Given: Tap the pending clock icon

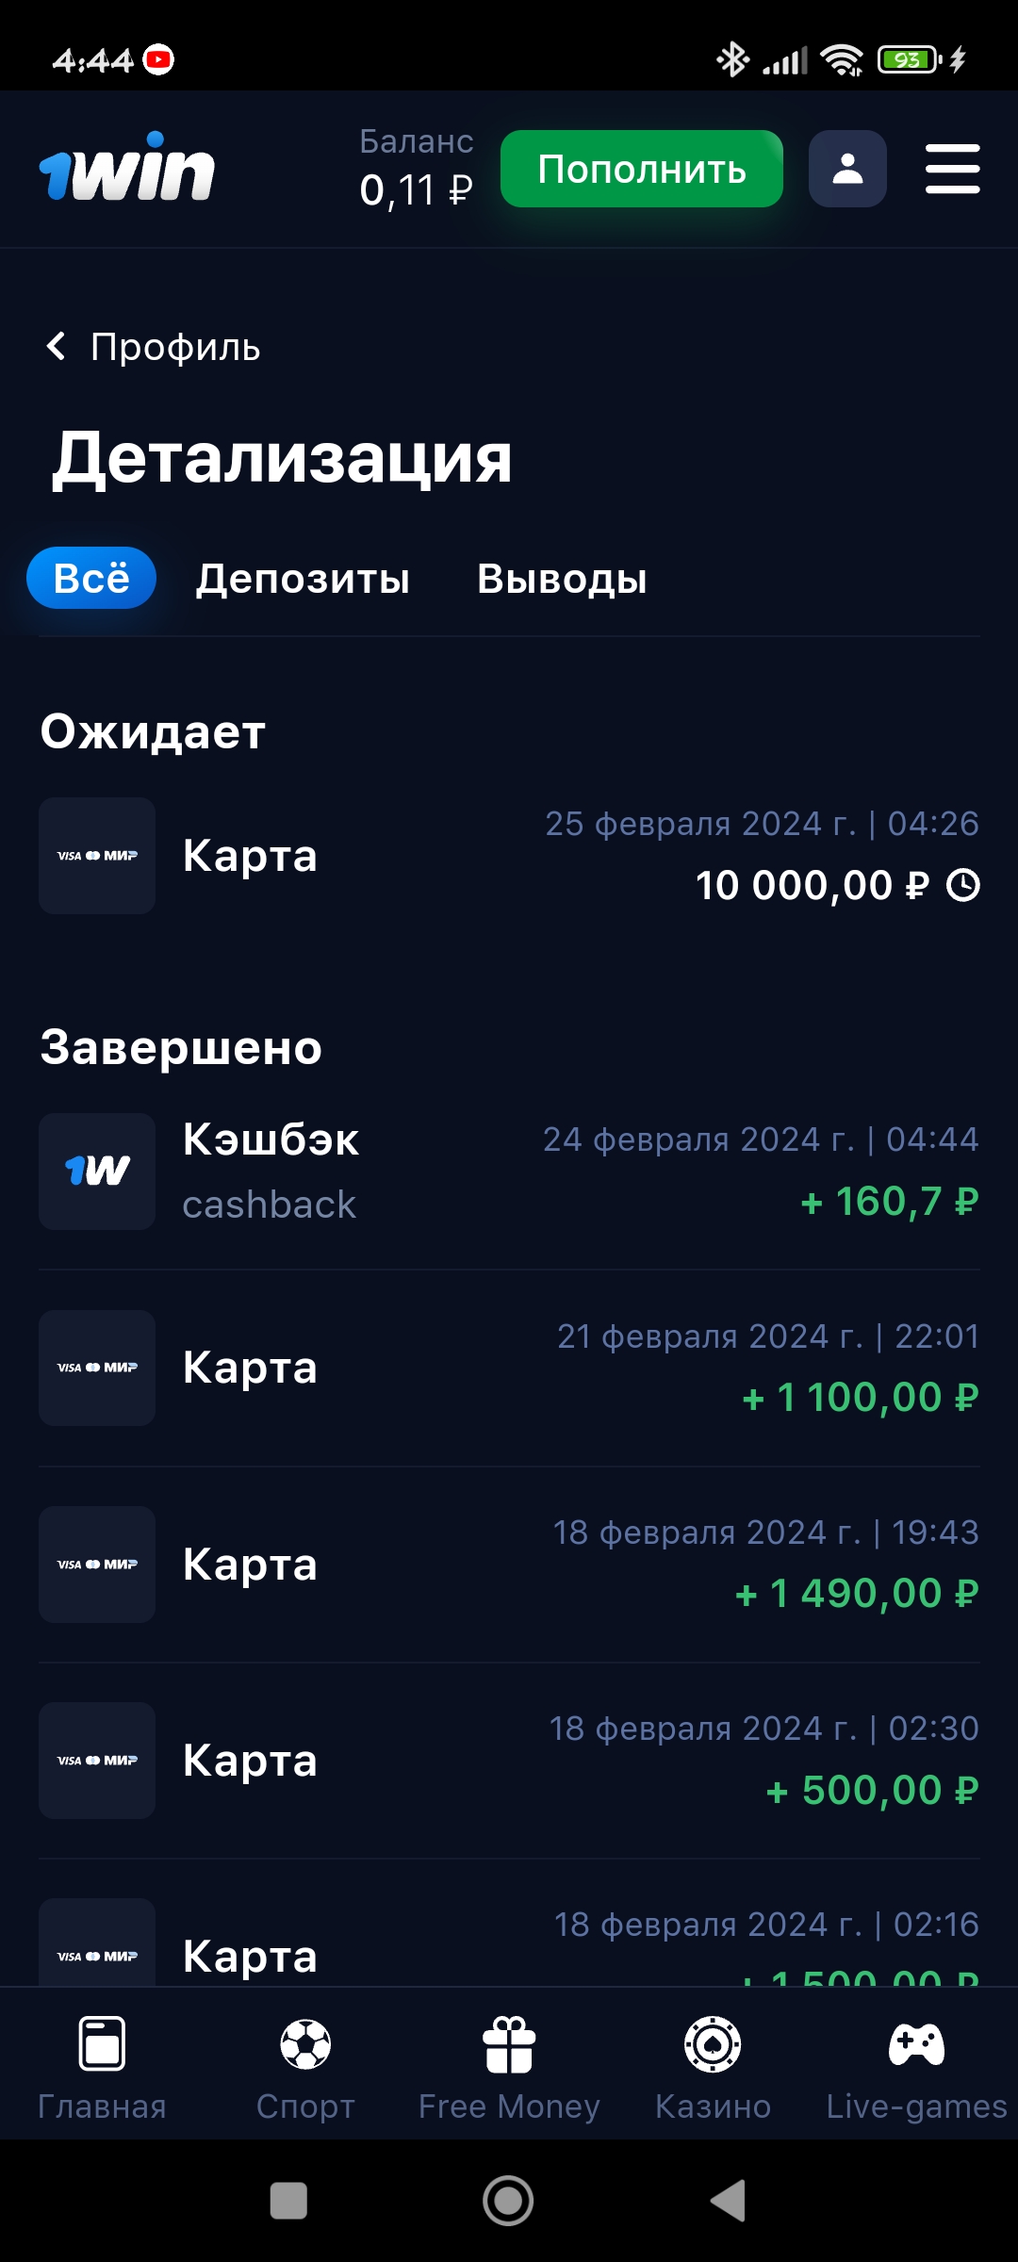Looking at the screenshot, I should point(963,885).
